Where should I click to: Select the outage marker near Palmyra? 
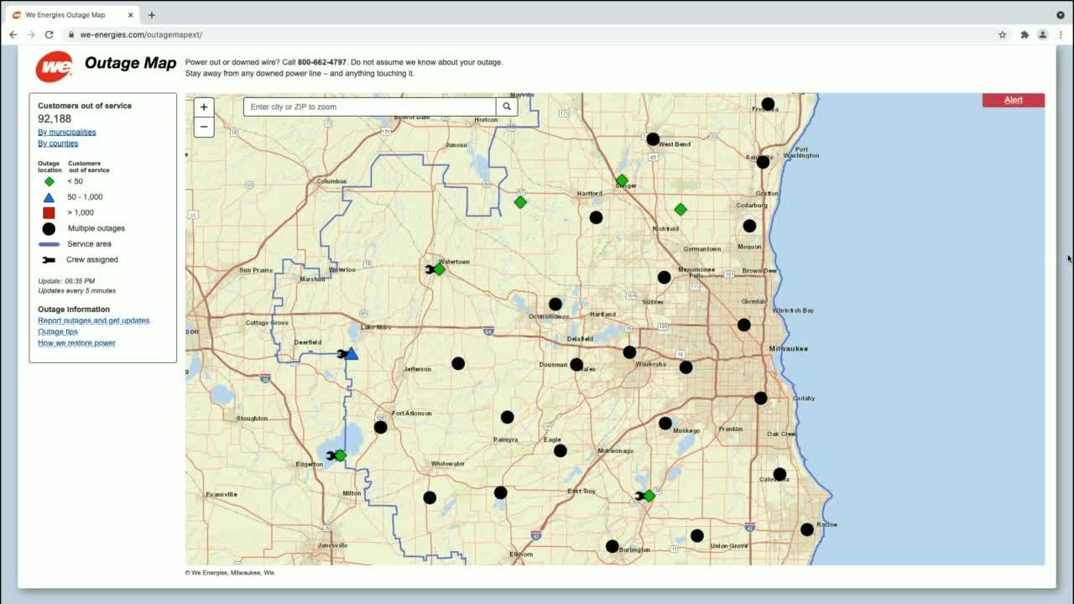[x=507, y=417]
